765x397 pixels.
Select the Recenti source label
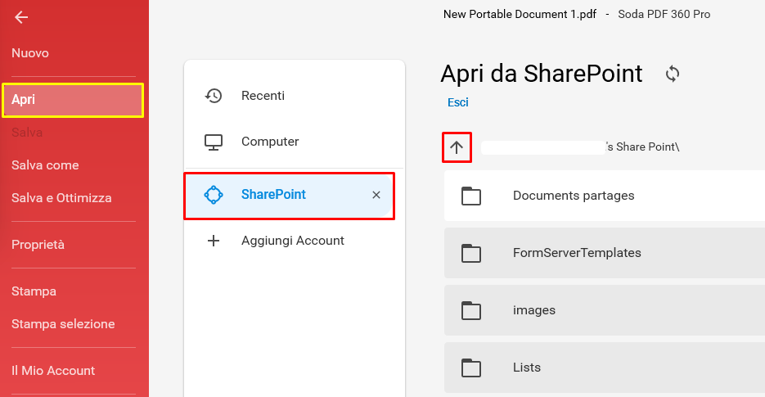pos(263,96)
